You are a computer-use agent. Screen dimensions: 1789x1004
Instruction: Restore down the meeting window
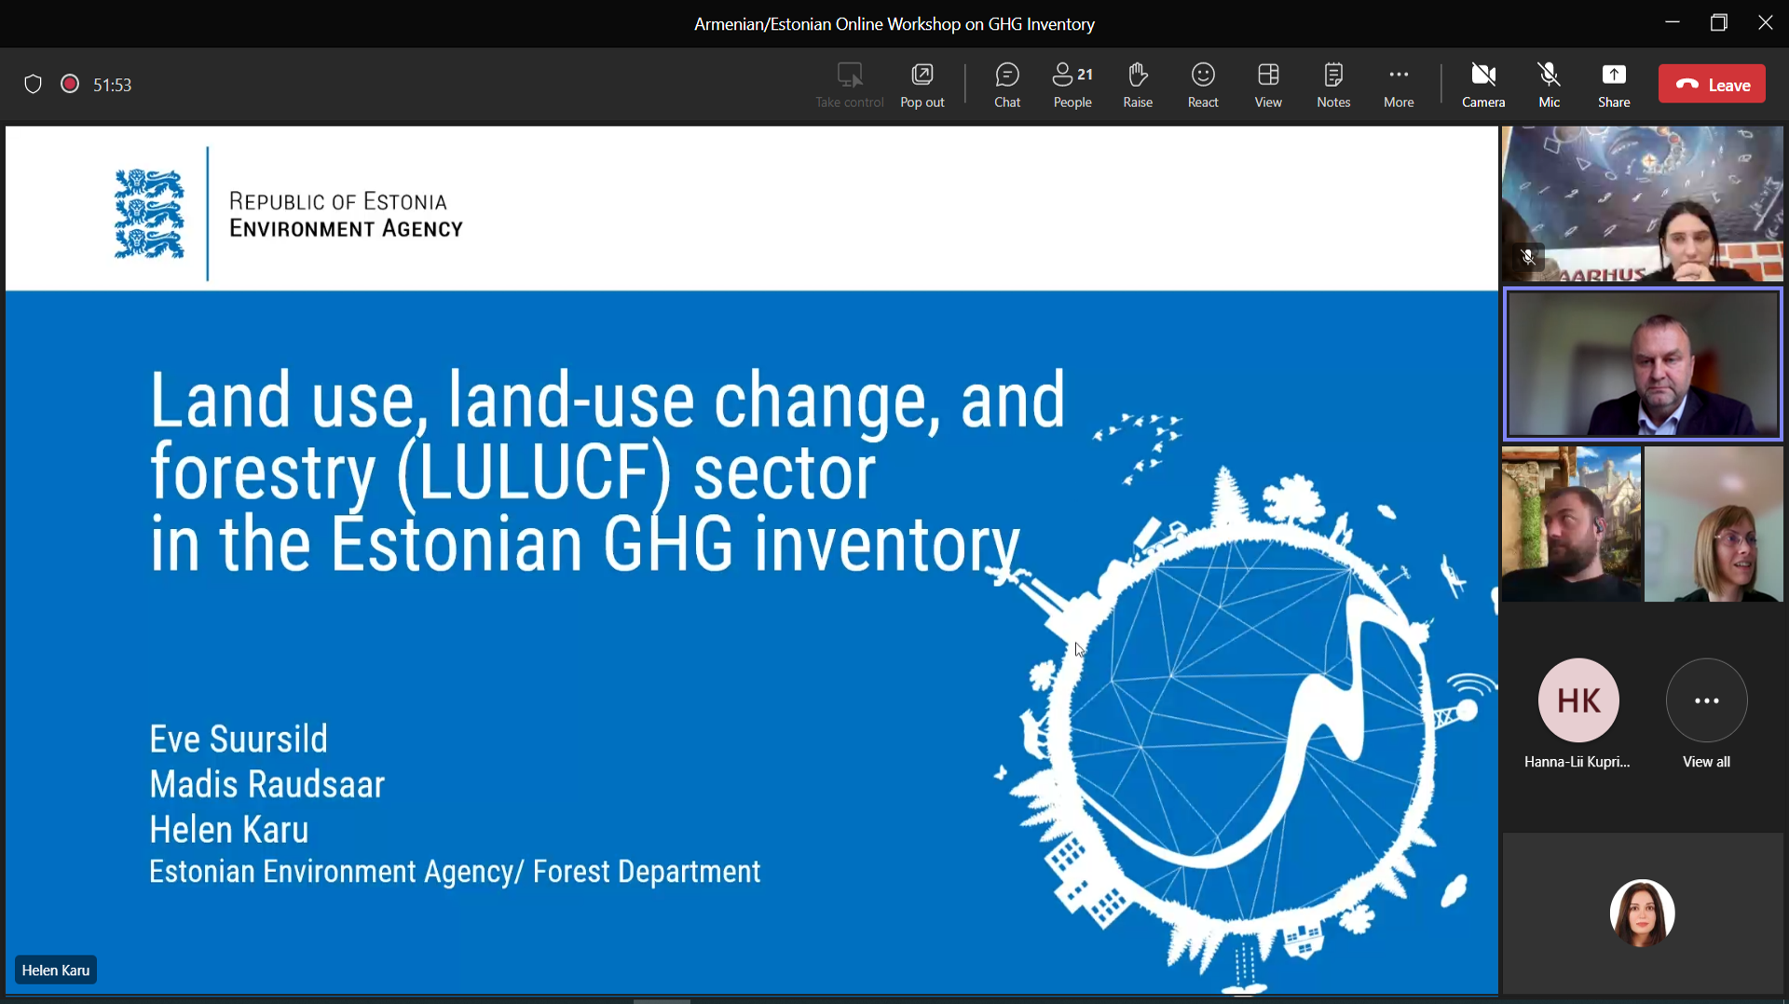pos(1718,23)
